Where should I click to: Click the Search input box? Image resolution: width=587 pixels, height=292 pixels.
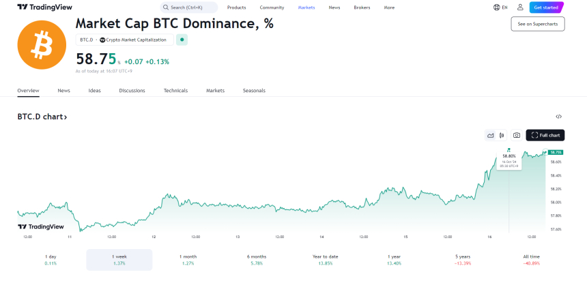click(x=190, y=8)
